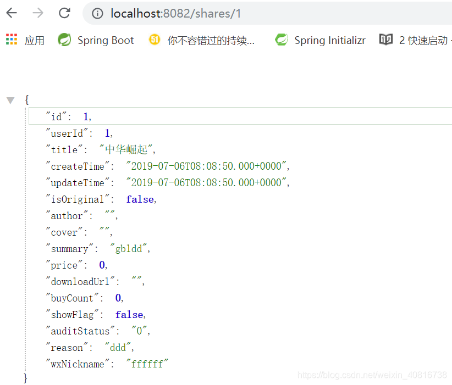The width and height of the screenshot is (452, 385).
Task: Select the reason value ddd
Action: [118, 348]
